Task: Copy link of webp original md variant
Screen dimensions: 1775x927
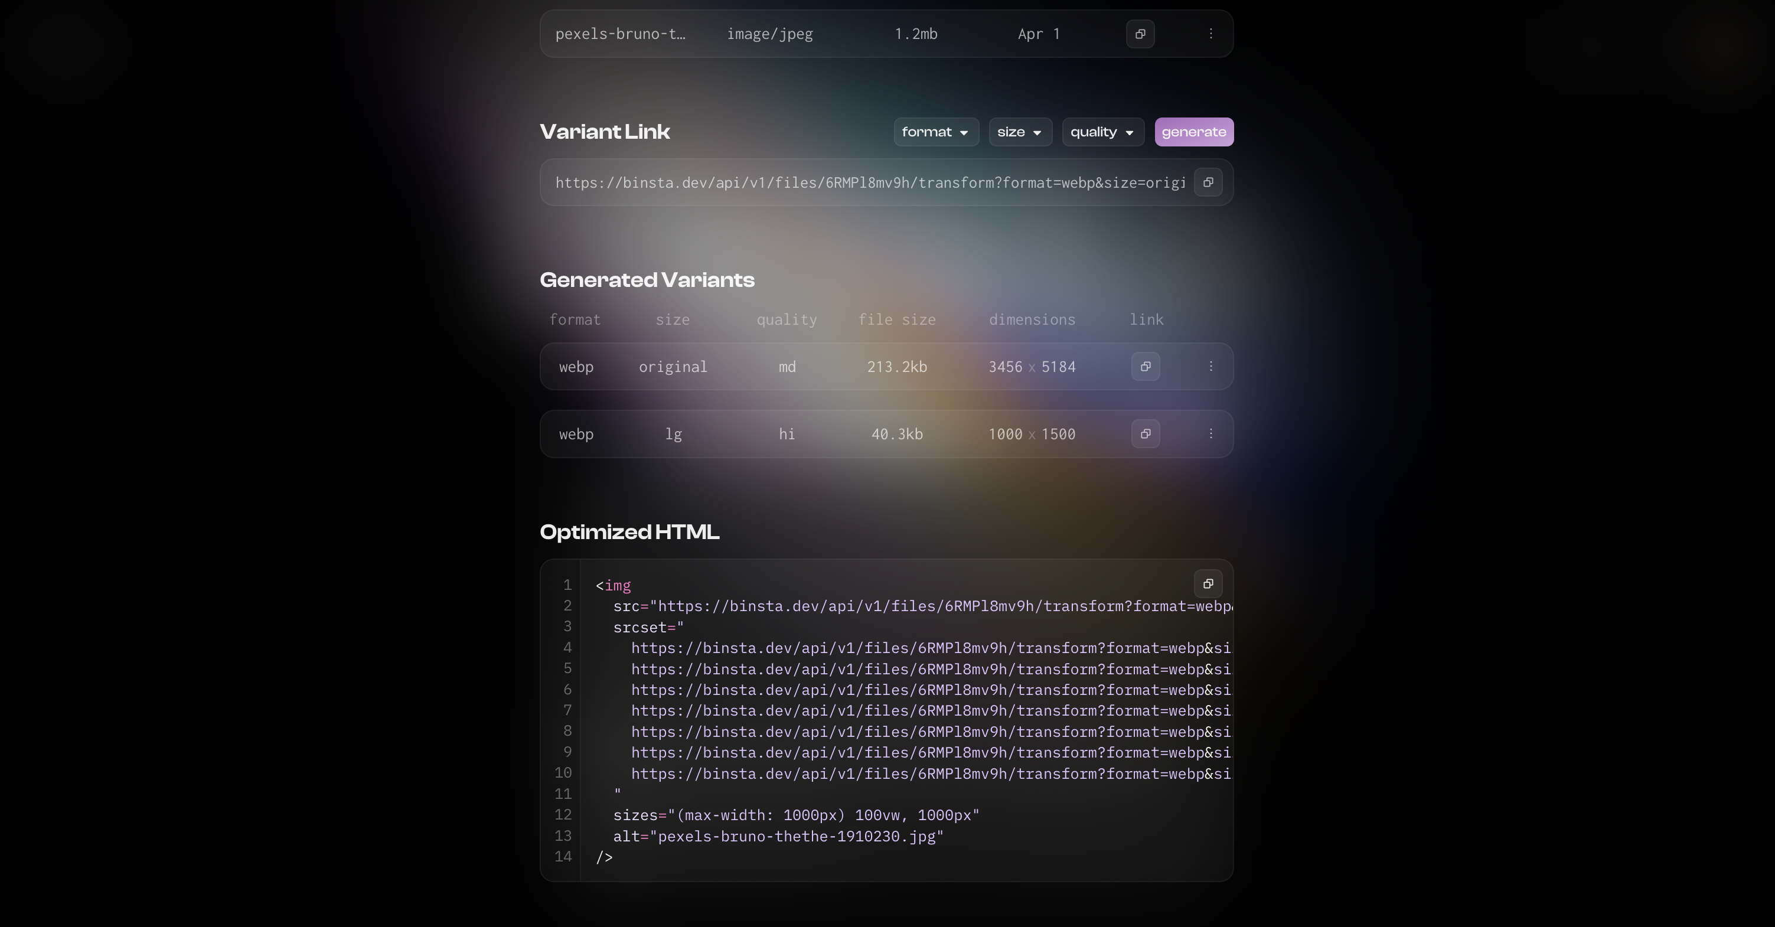Action: (1145, 367)
